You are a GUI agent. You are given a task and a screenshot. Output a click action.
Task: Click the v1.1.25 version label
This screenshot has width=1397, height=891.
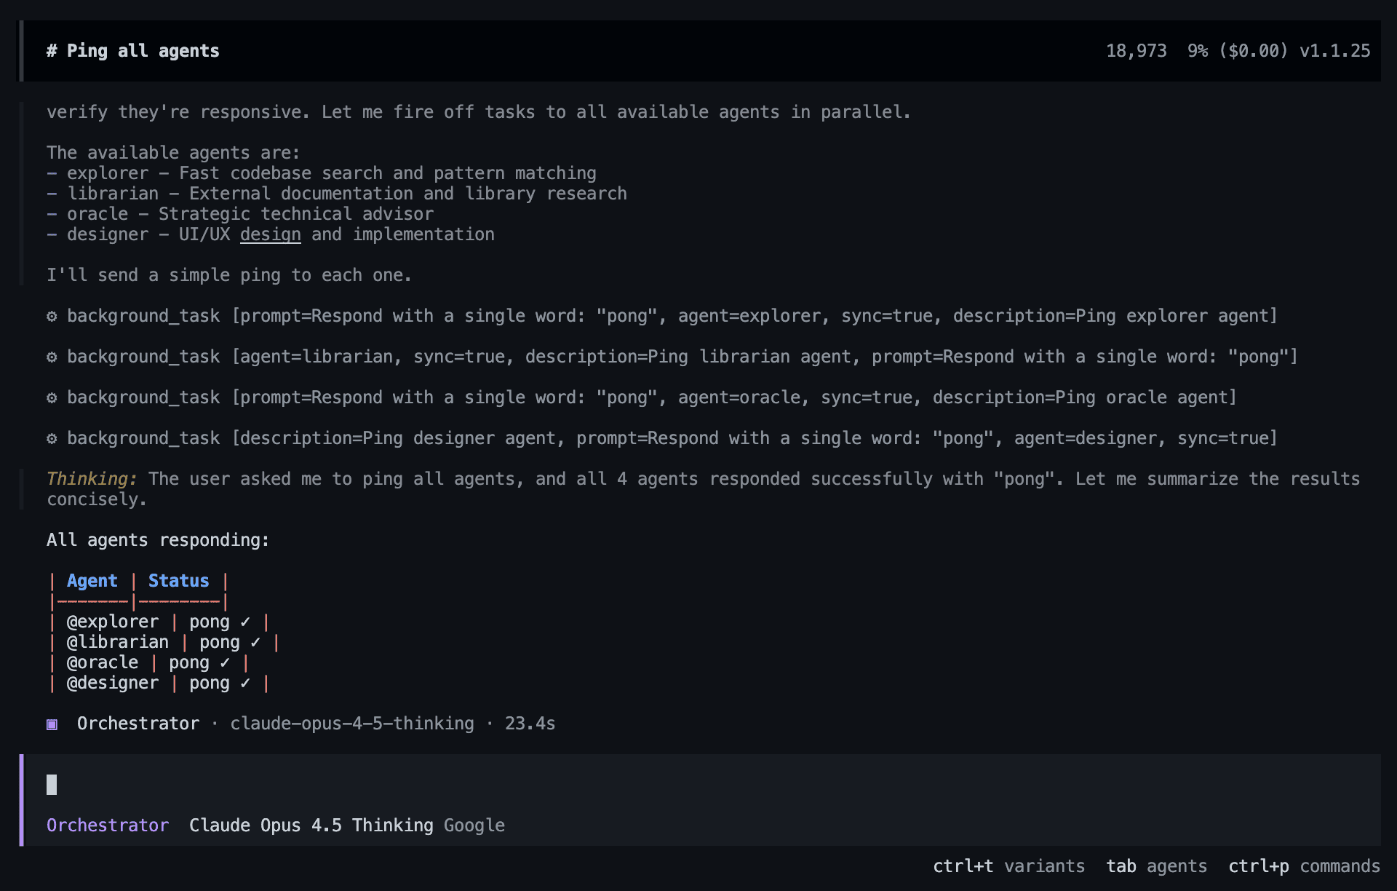pyautogui.click(x=1334, y=51)
